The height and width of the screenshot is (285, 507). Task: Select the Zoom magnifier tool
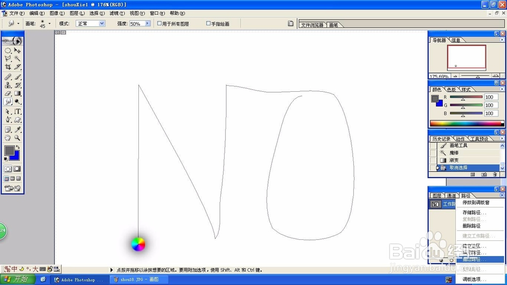[x=17, y=138]
